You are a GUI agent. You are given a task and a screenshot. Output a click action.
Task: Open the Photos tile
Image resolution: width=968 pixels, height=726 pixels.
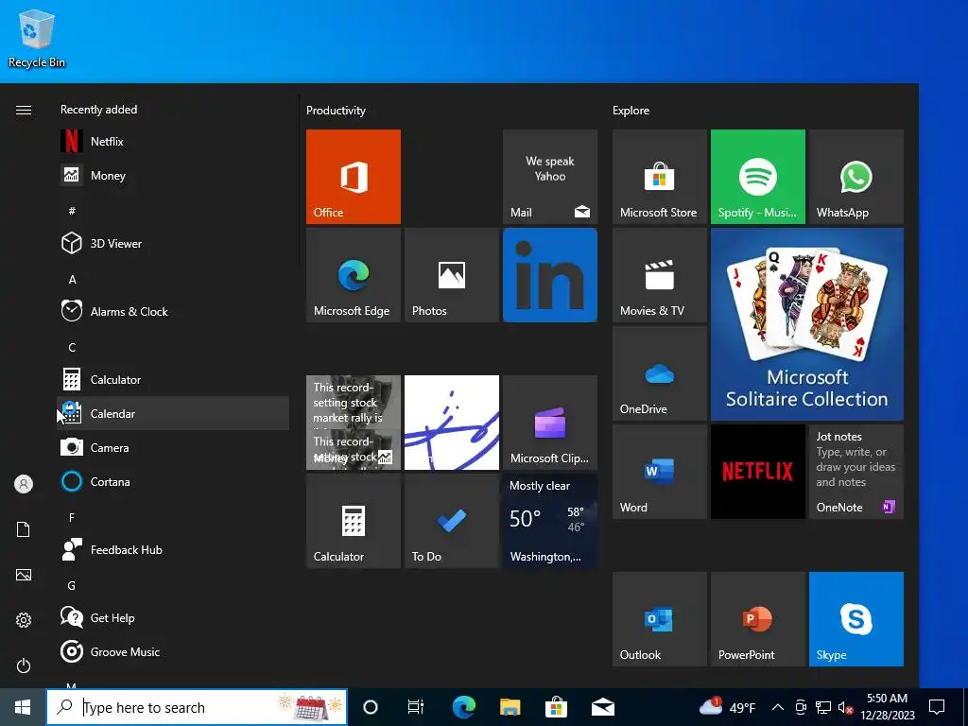tap(451, 275)
